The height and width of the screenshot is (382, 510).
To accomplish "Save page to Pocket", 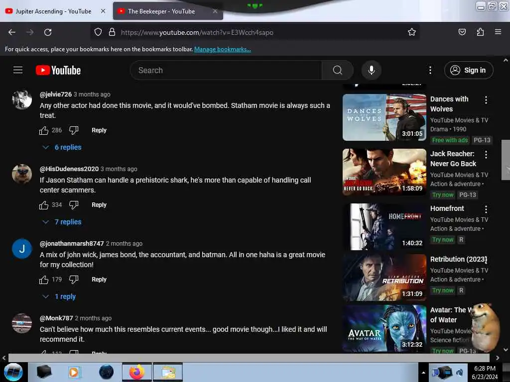I will [x=462, y=32].
